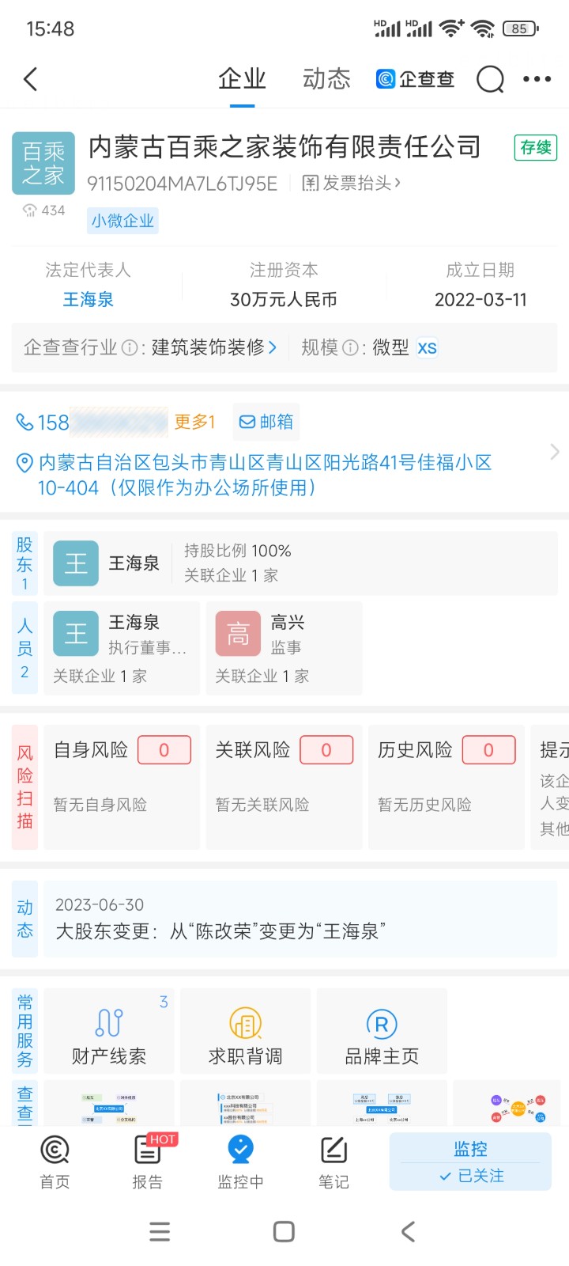Open 笔记 notes in the bottom bar
Viewport: 569px width, 1266px height.
tap(333, 1162)
